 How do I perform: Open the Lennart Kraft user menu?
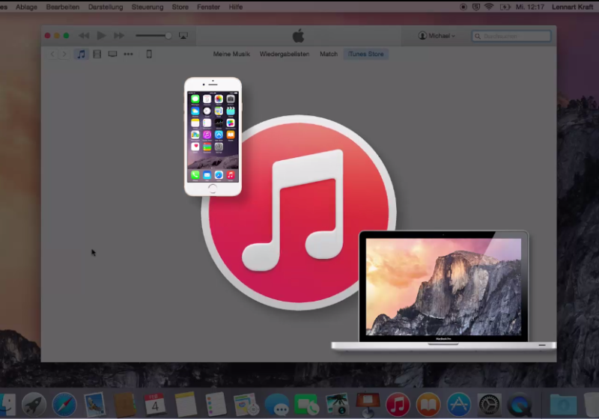[x=574, y=7]
